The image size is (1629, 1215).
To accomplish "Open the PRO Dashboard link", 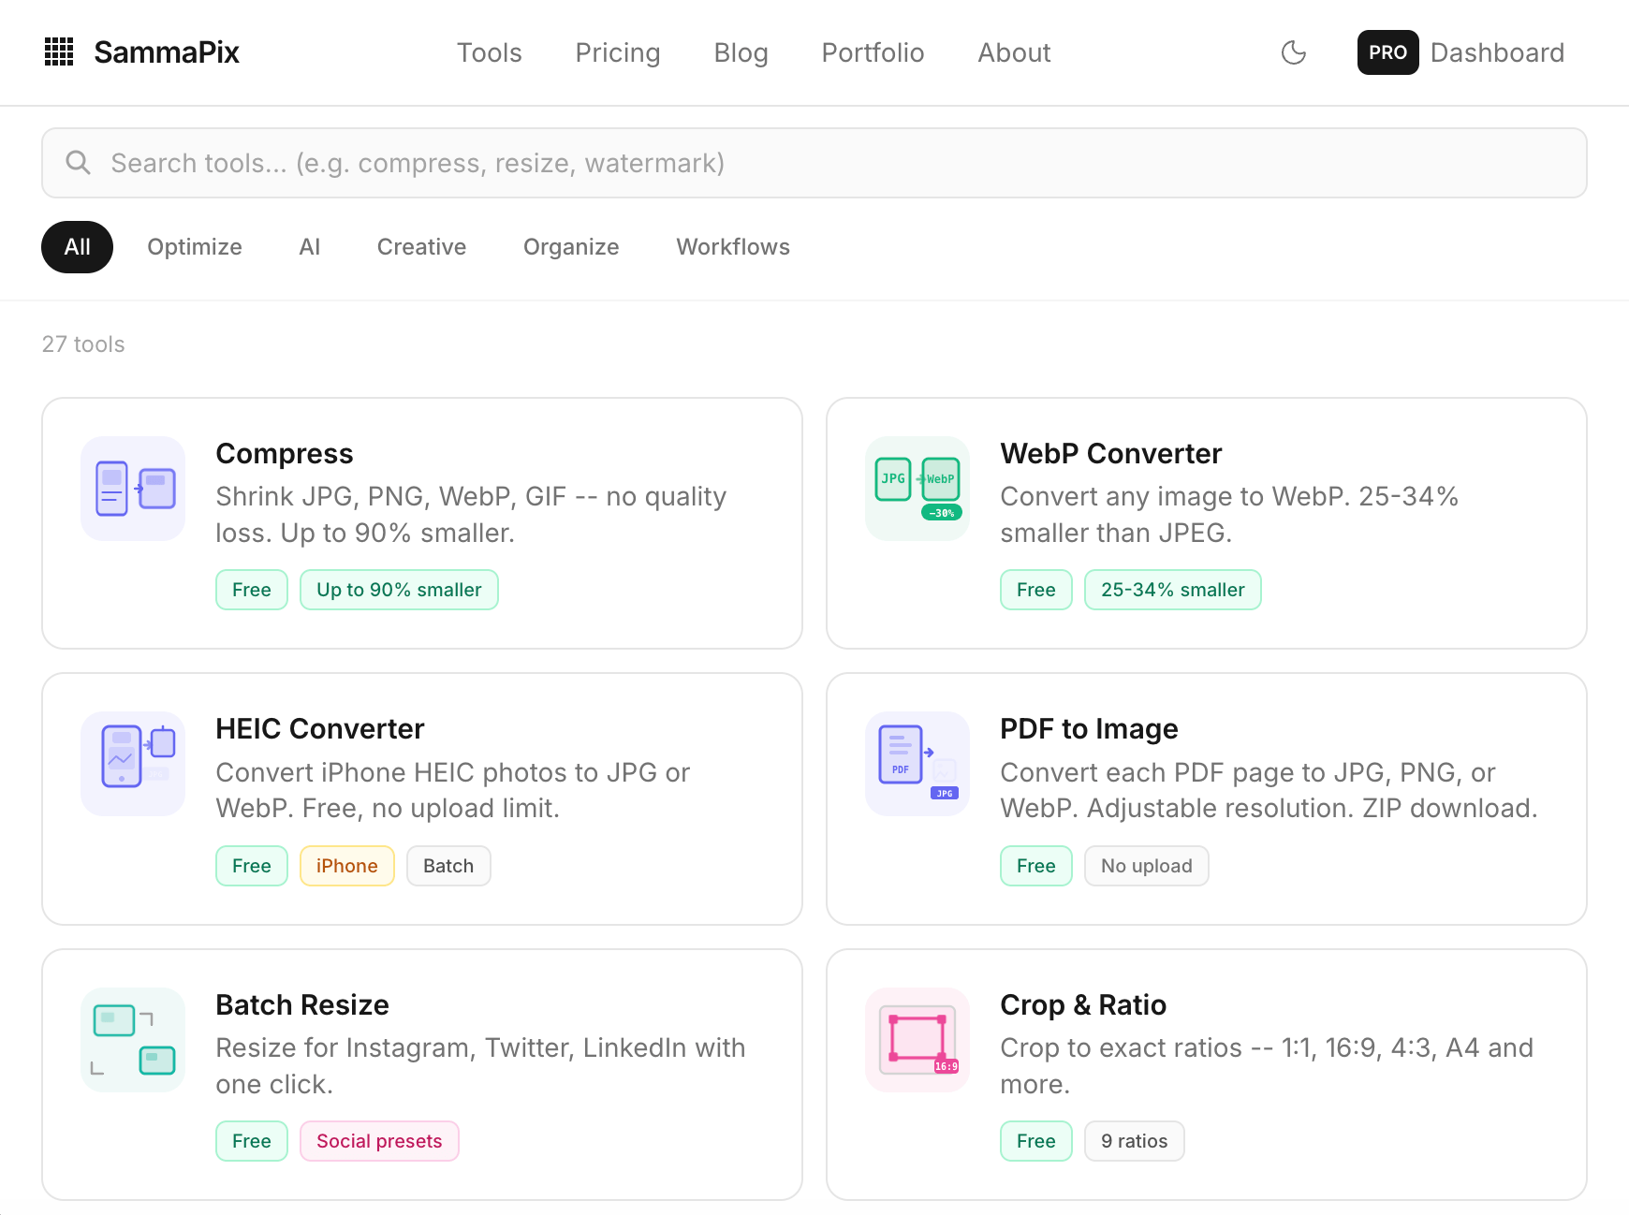I will pyautogui.click(x=1460, y=52).
